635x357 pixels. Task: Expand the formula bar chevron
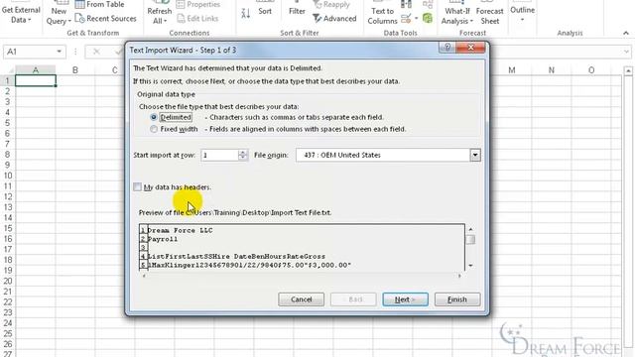(x=626, y=52)
